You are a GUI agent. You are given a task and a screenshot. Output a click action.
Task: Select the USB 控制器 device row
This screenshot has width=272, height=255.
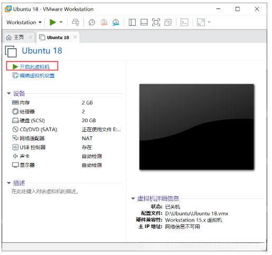(x=67, y=147)
